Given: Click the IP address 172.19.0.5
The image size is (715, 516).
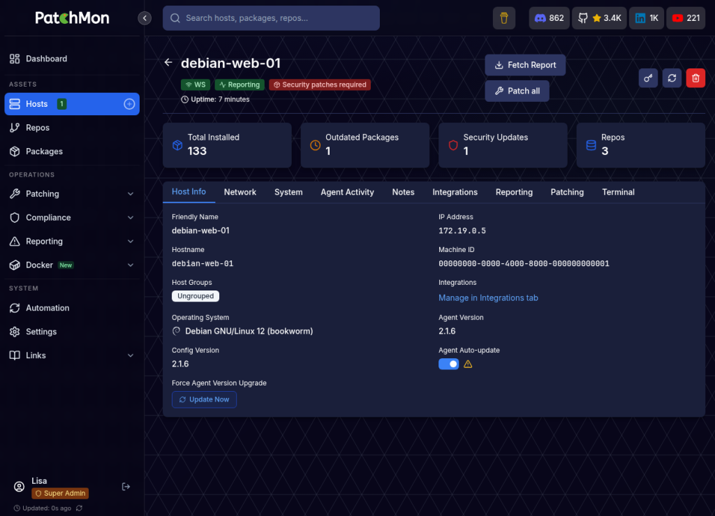Looking at the screenshot, I should [462, 230].
